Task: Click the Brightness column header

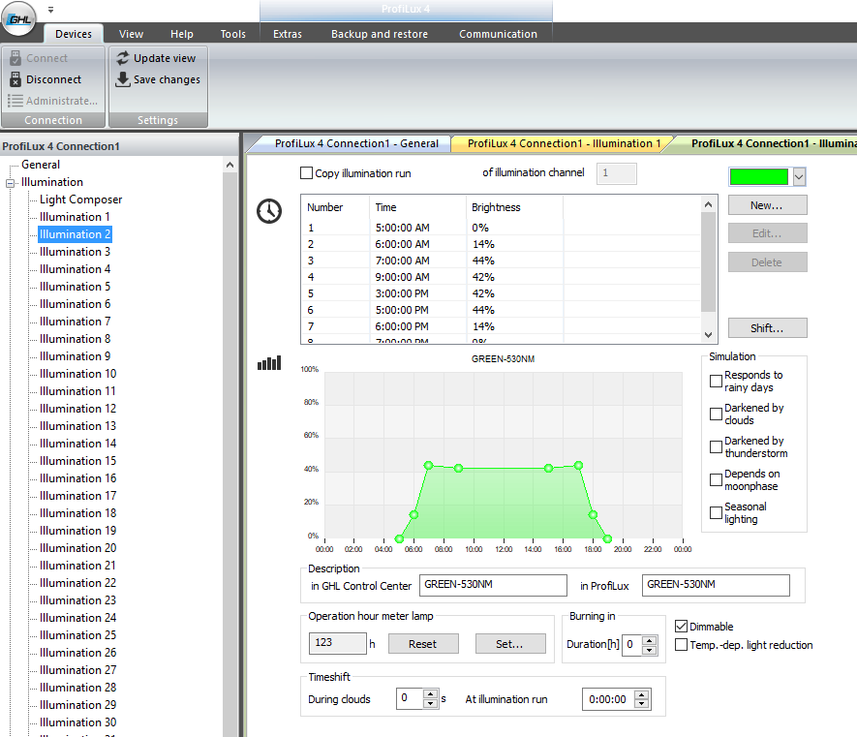Action: click(x=514, y=207)
